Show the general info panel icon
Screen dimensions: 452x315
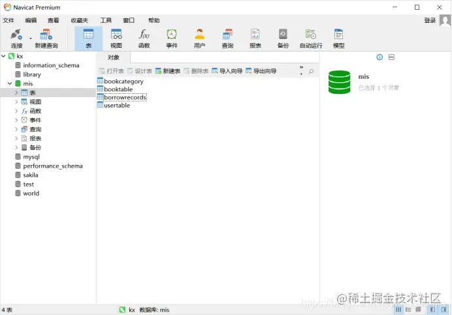pyautogui.click(x=379, y=57)
